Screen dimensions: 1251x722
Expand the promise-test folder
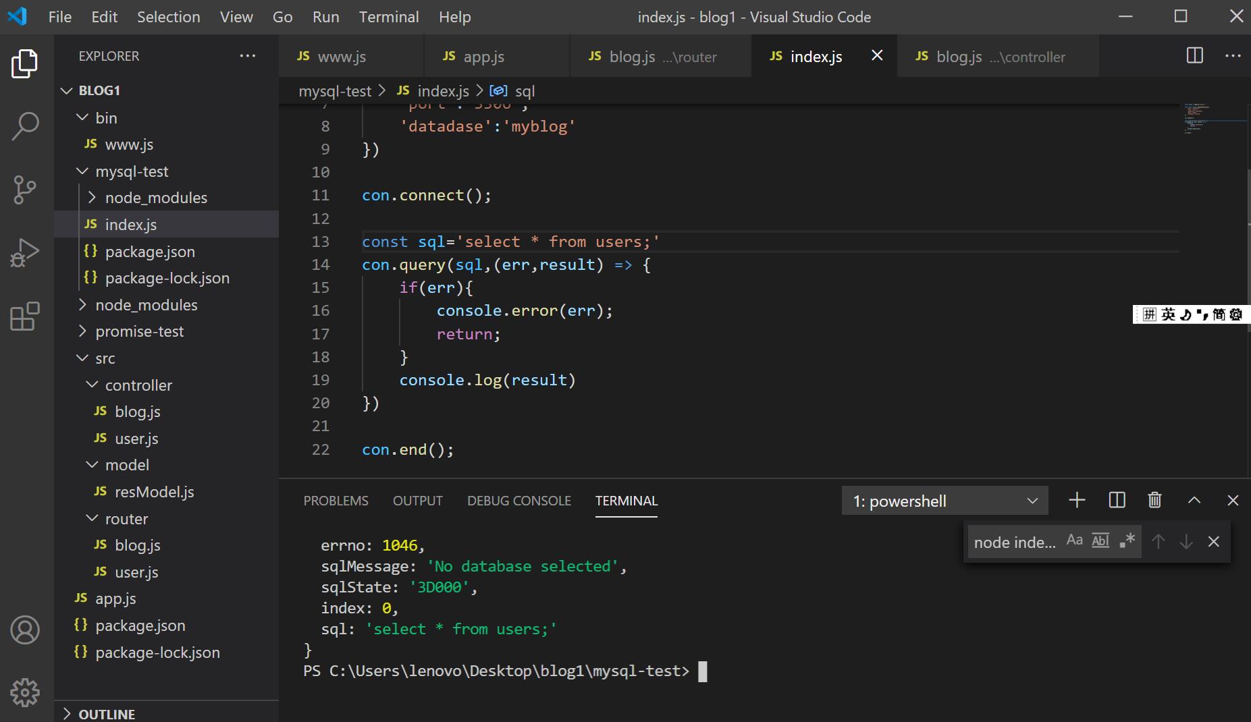tap(139, 331)
